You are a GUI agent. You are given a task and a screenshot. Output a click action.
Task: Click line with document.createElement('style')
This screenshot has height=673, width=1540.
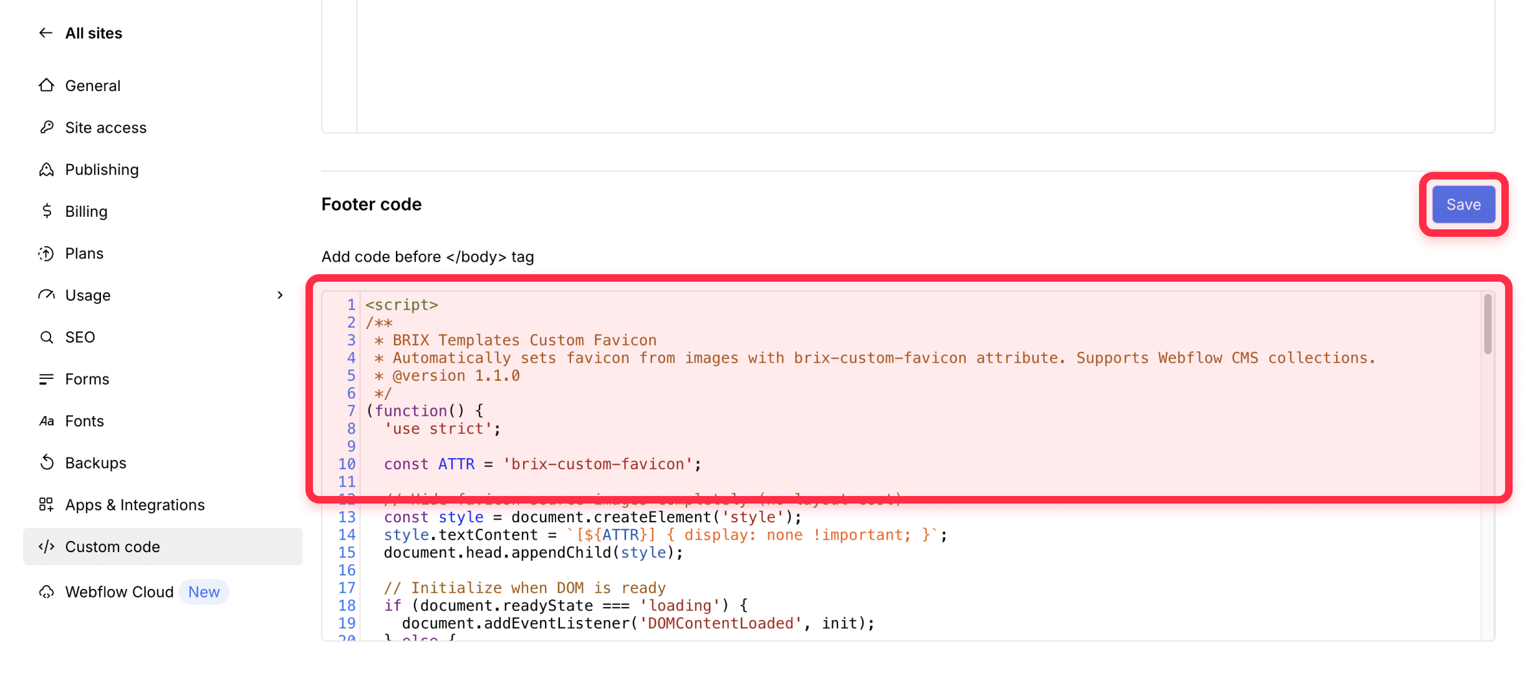[x=593, y=517]
